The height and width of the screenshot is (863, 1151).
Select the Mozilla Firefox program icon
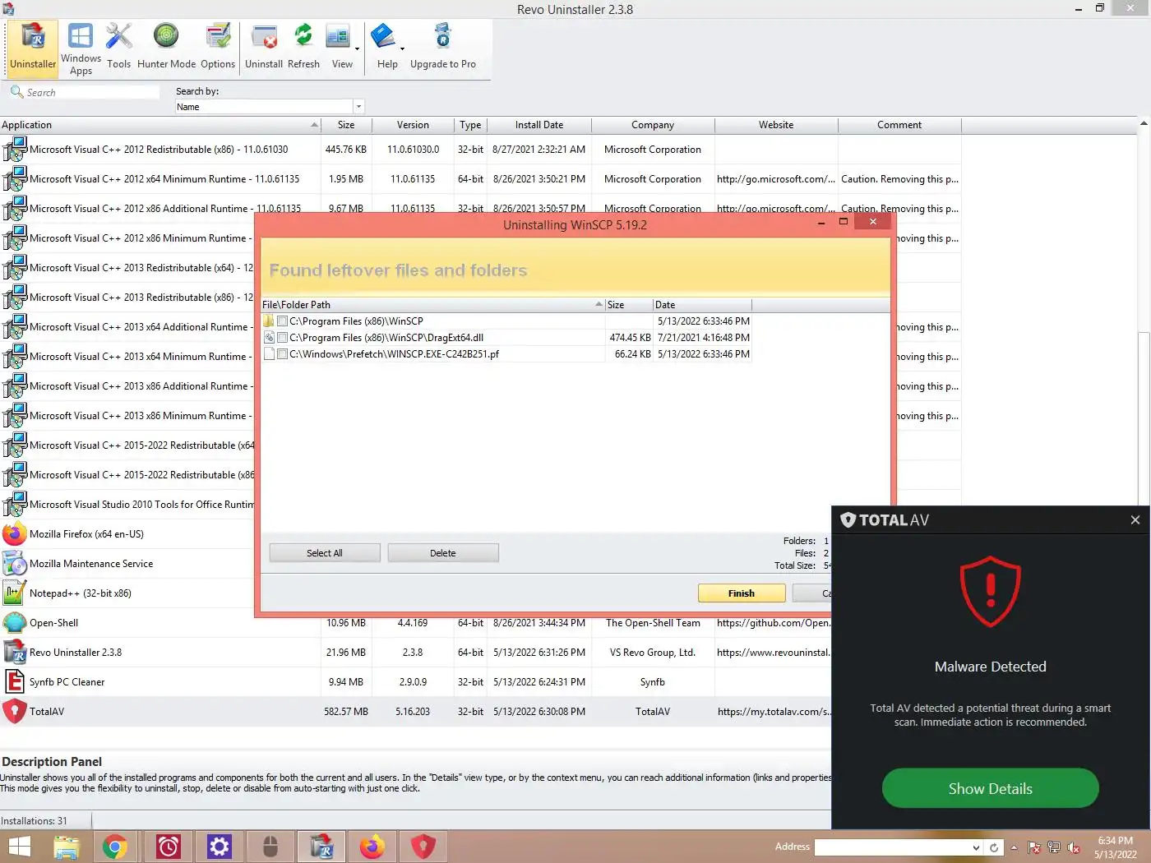pos(14,534)
